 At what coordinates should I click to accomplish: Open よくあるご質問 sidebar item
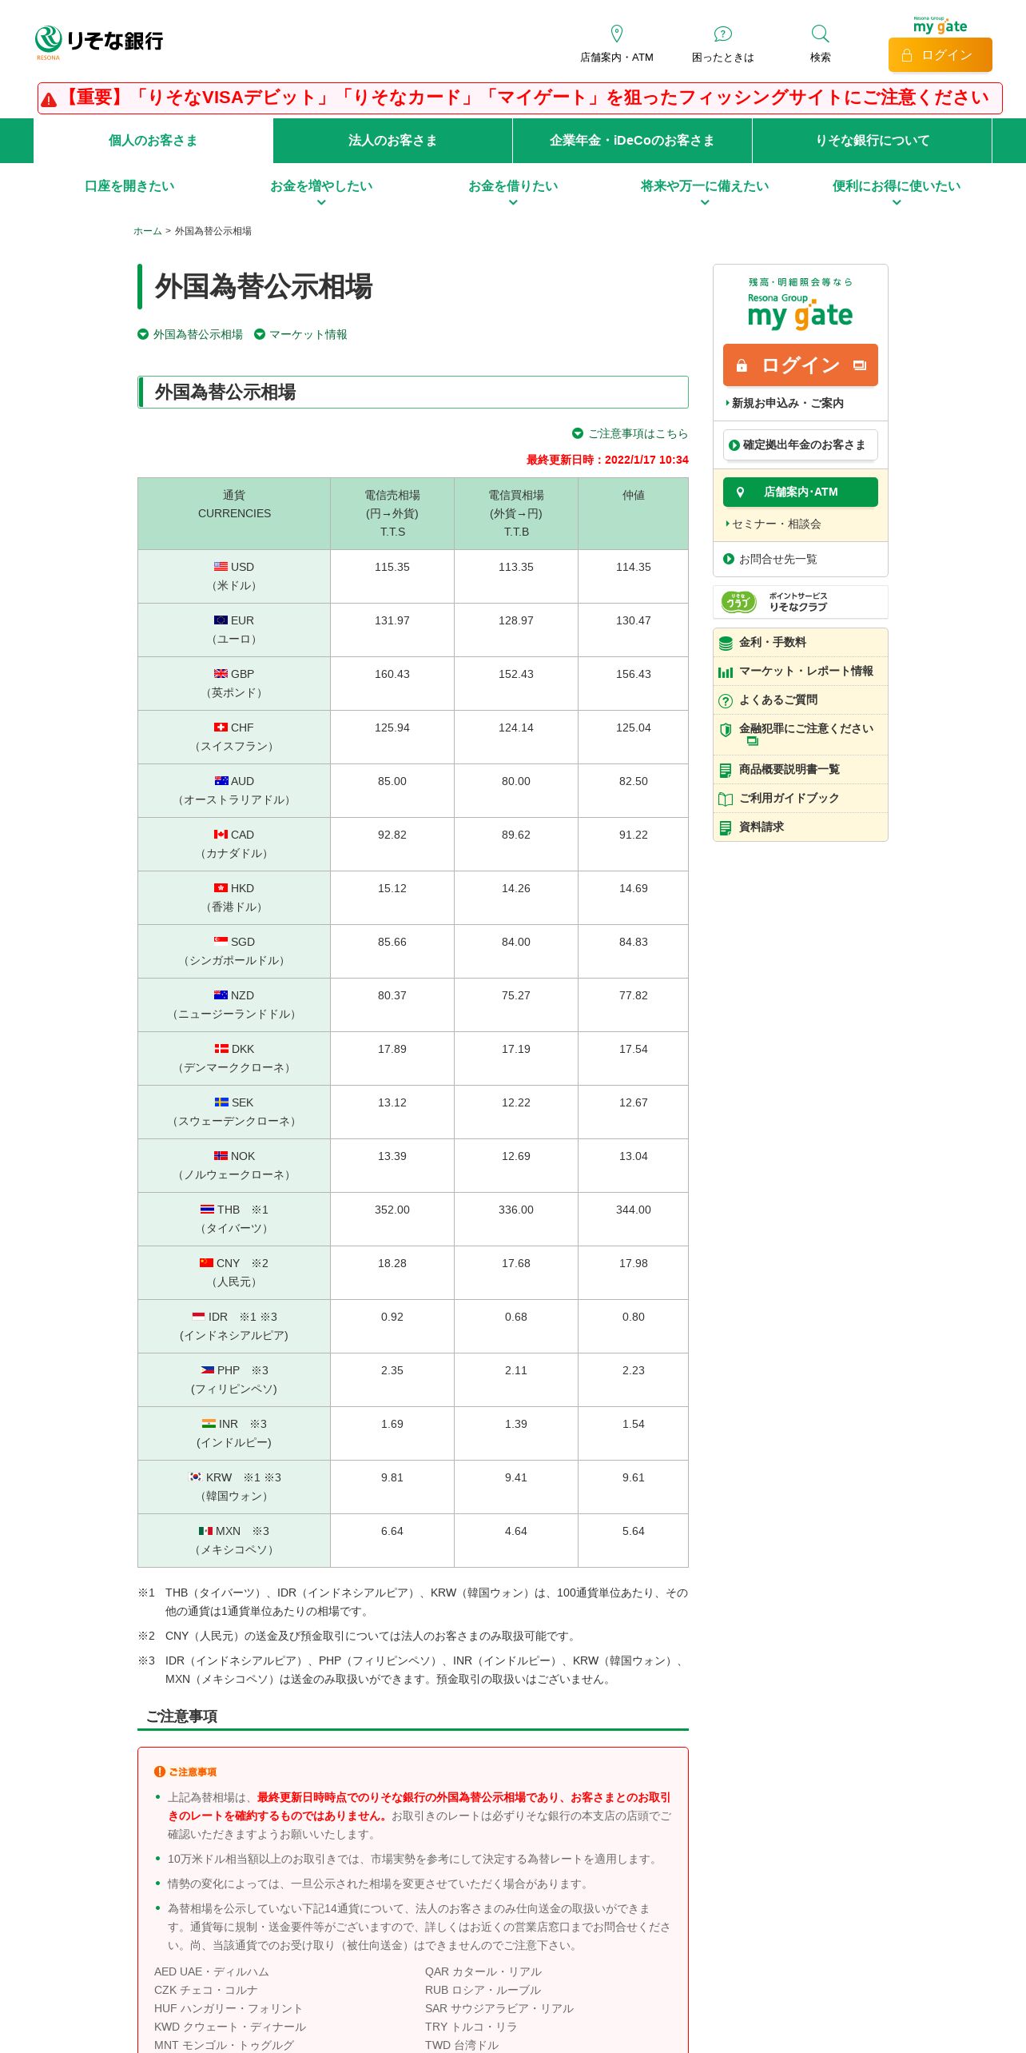pyautogui.click(x=801, y=700)
